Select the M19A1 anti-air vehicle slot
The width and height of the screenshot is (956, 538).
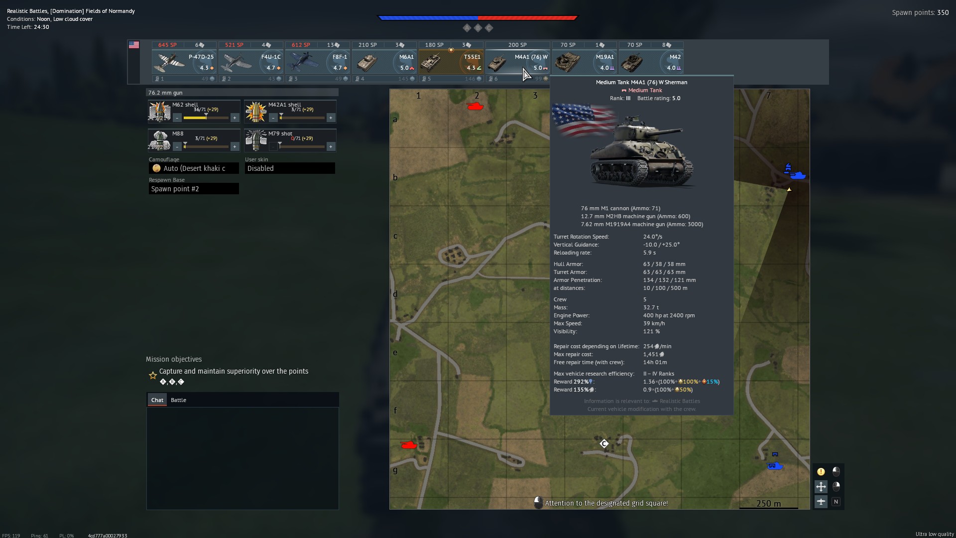tap(584, 62)
